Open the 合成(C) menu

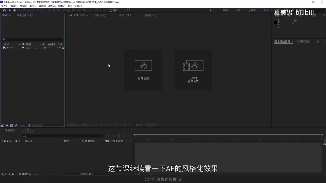click(23, 6)
